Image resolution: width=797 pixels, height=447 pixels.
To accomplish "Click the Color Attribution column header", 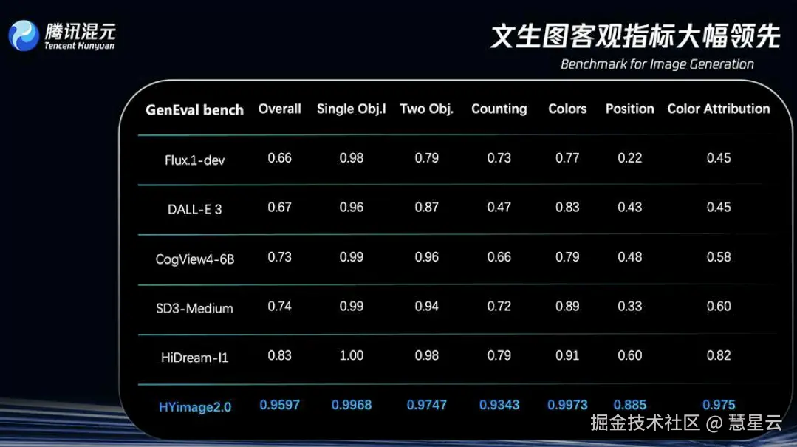I will click(719, 109).
